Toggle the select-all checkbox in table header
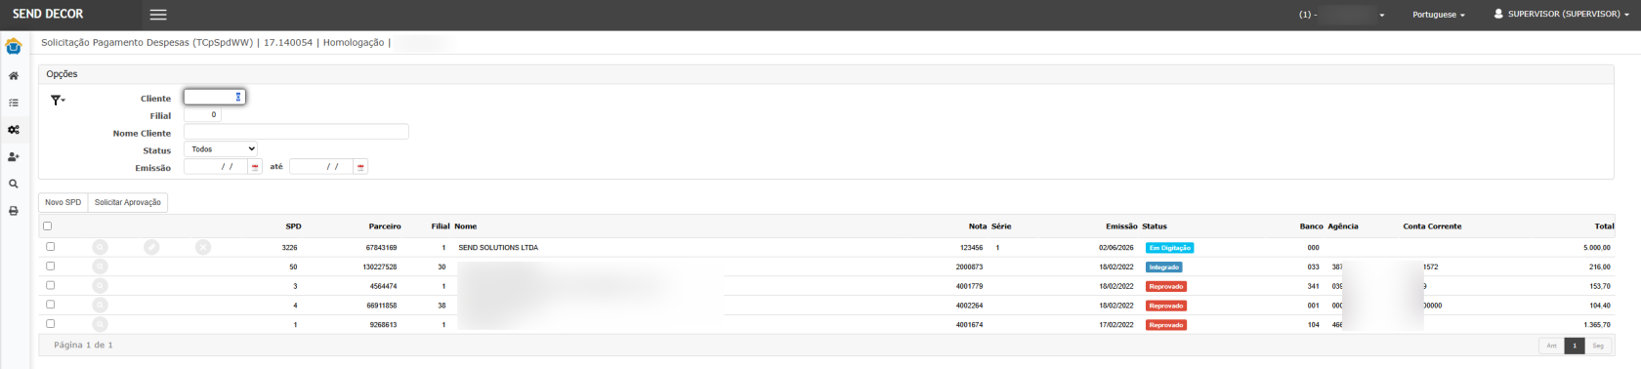 47,225
